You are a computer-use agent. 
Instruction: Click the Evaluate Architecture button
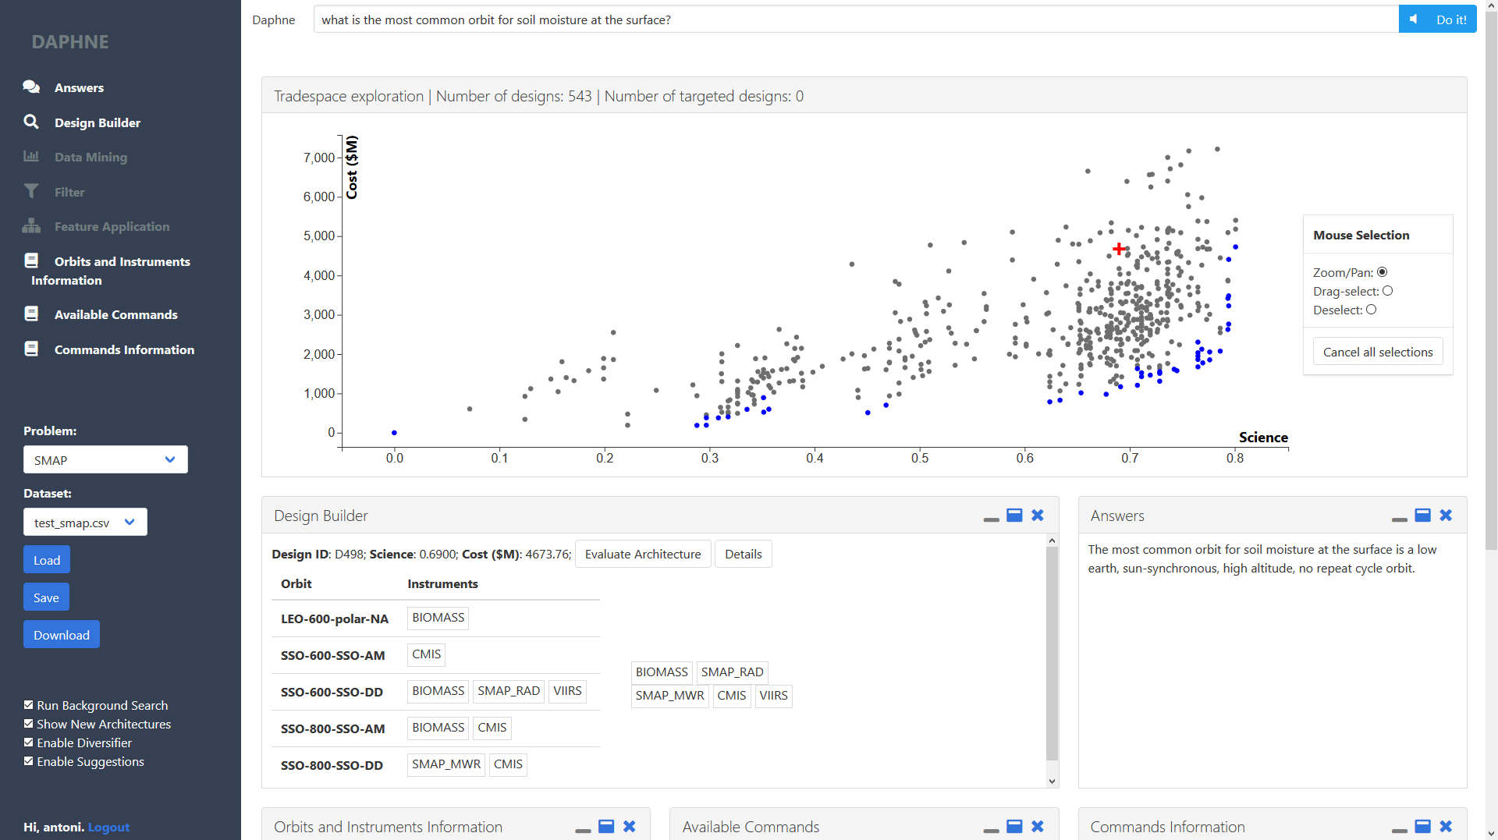click(642, 554)
